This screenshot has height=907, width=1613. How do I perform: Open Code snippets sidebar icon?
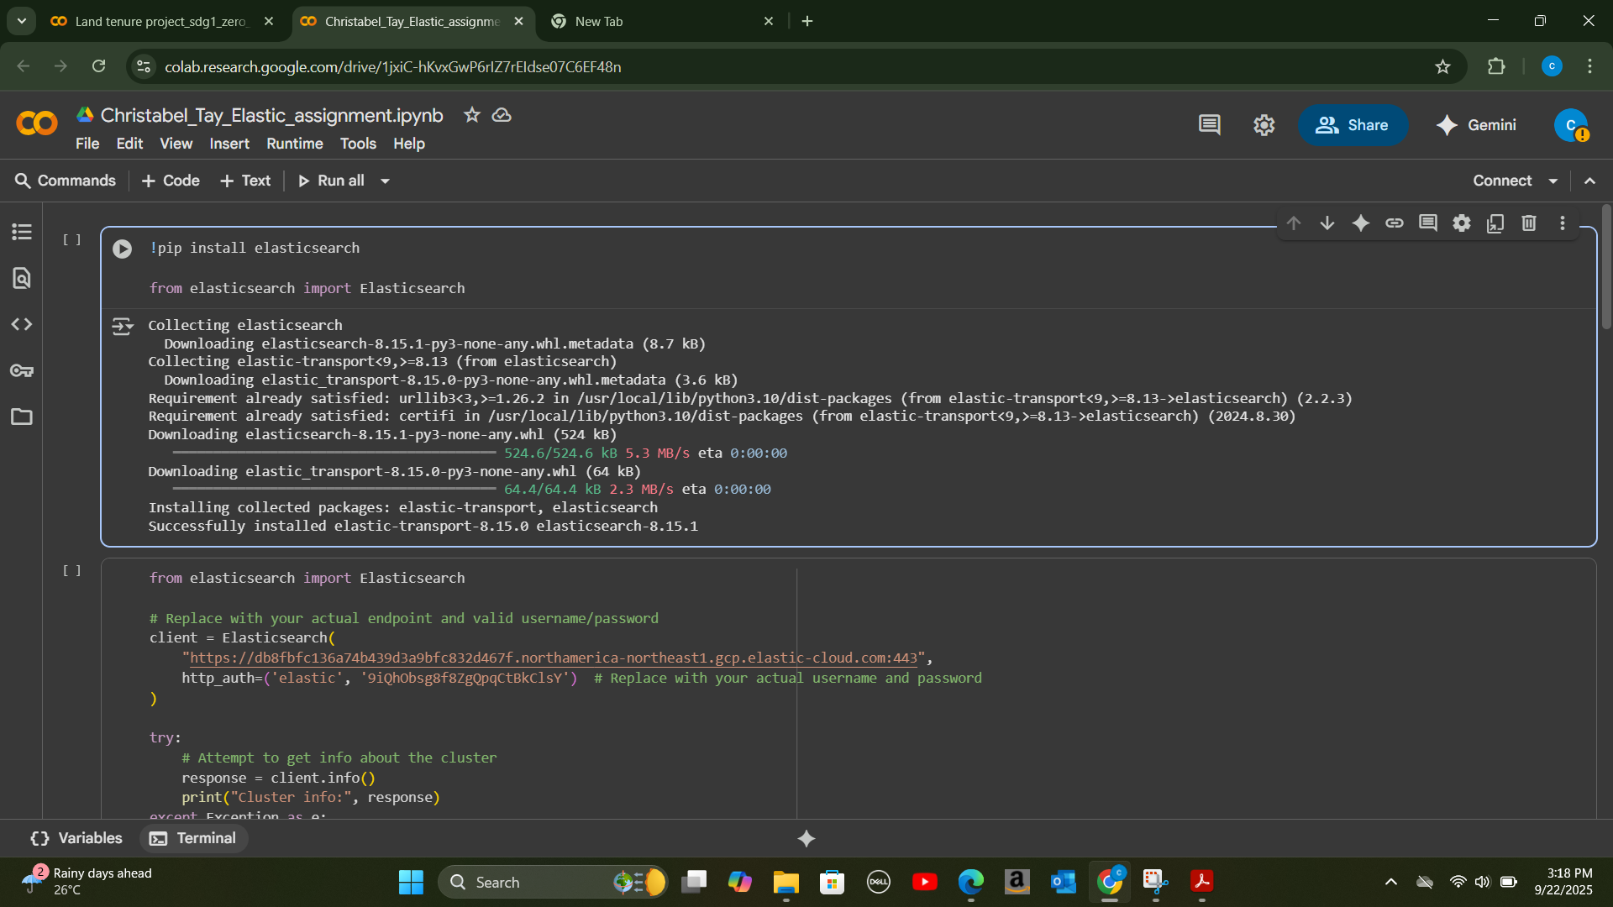[22, 324]
